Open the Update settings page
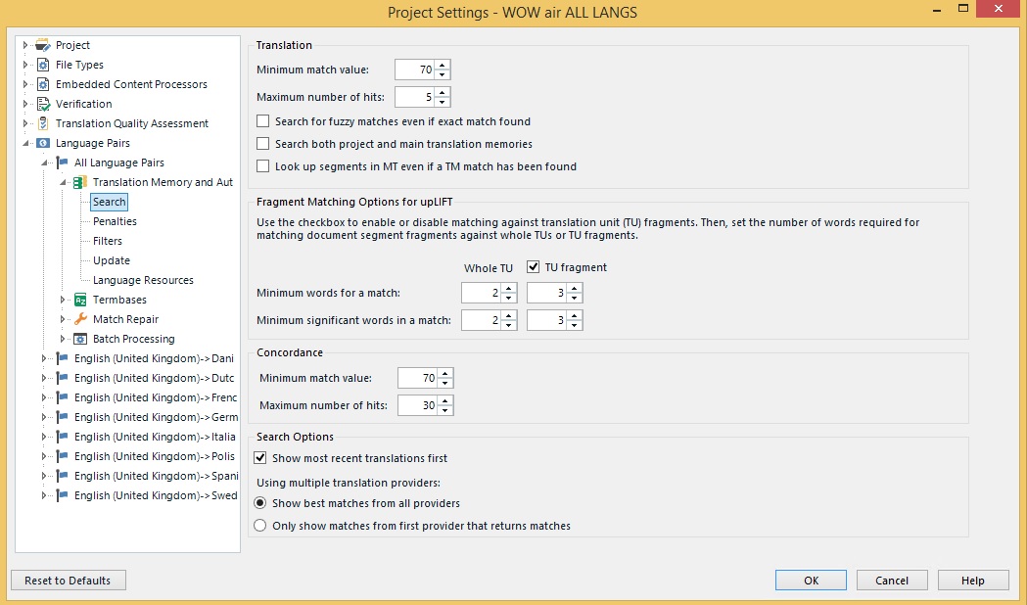 [112, 260]
